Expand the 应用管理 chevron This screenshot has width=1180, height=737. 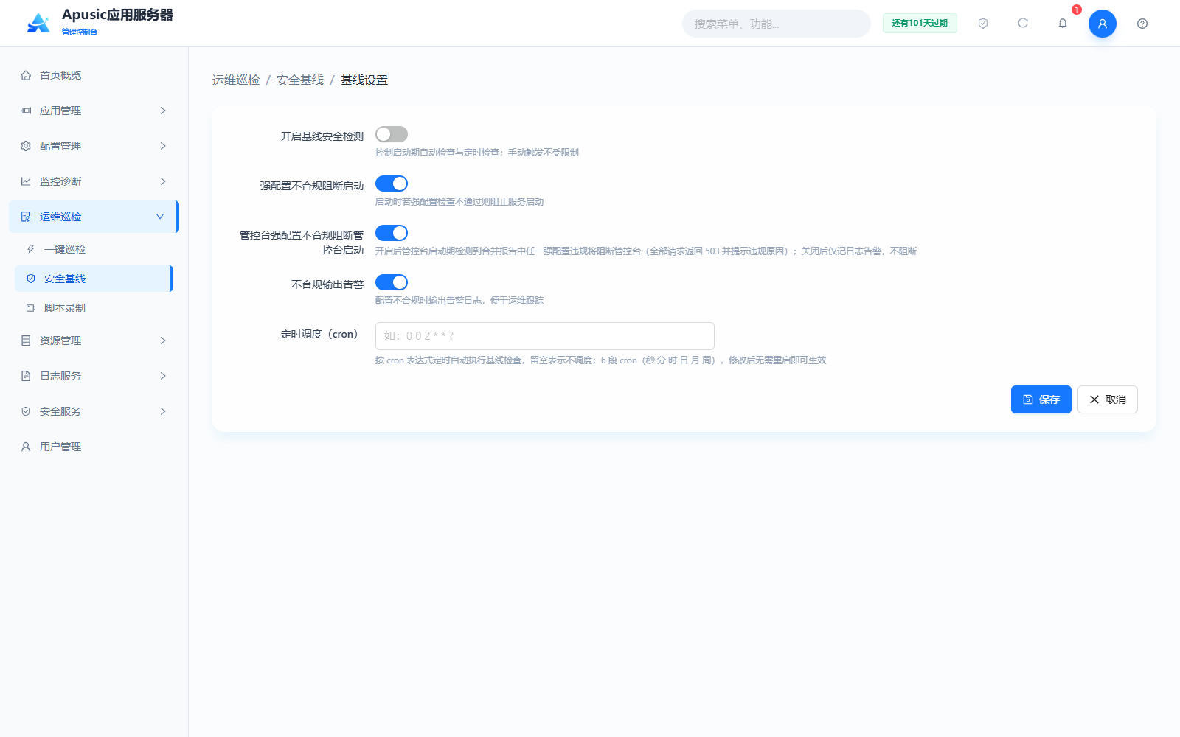pos(163,111)
